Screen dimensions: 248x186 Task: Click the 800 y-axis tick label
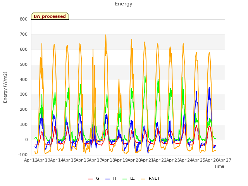24,19
